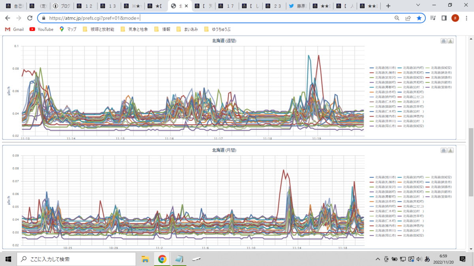Image resolution: width=474 pixels, height=266 pixels.
Task: Open the zoom indicator in address bar
Action: pos(397,18)
